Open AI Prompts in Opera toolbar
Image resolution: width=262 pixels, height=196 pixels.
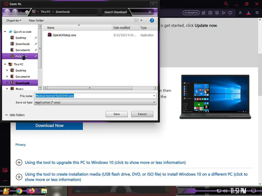[191, 13]
